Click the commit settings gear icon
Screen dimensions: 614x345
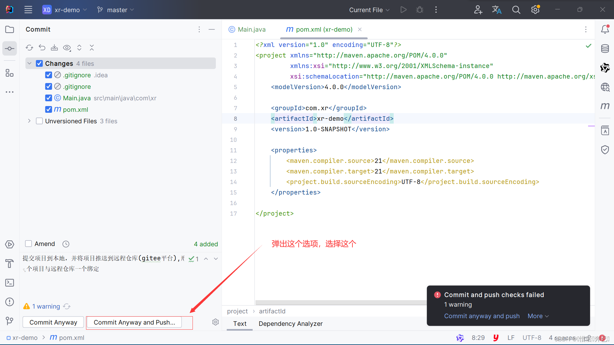tap(216, 322)
